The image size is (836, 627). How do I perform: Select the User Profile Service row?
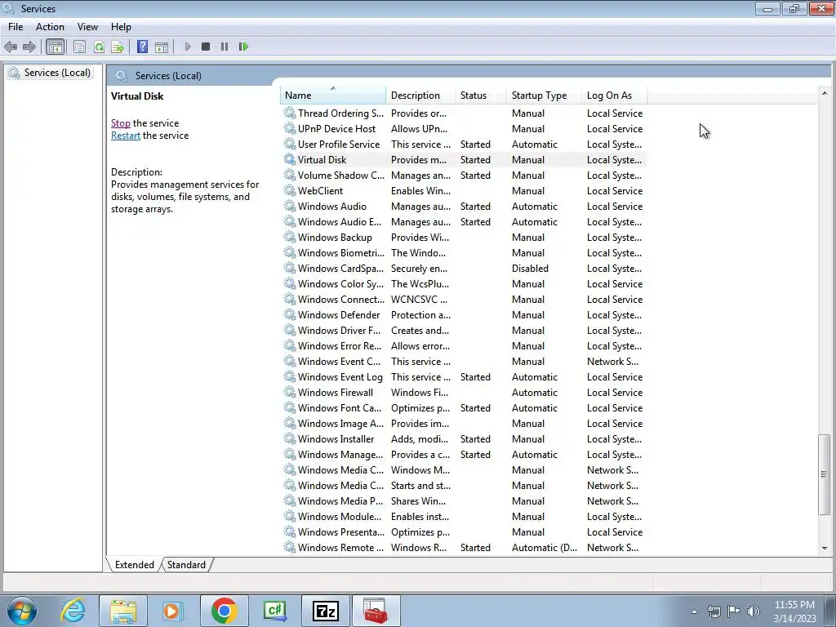coord(464,144)
